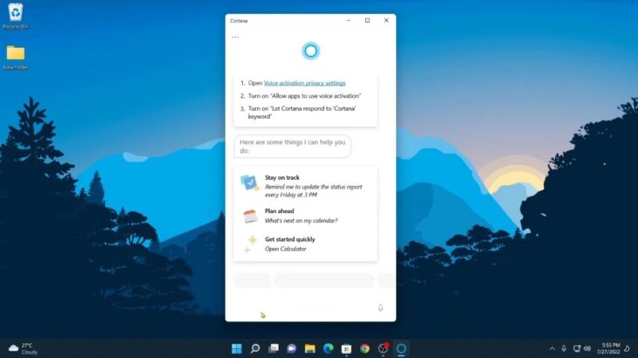Click 'Remind me to update the status report' text
The height and width of the screenshot is (358, 638).
point(313,190)
